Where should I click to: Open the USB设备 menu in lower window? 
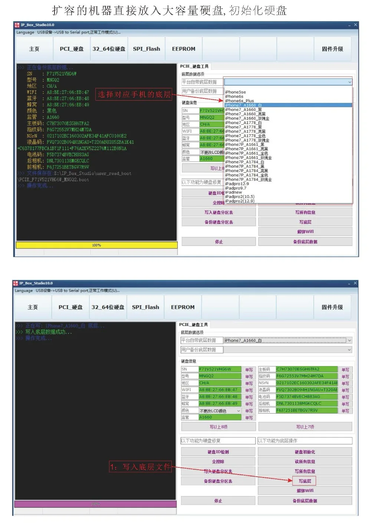pos(45,291)
